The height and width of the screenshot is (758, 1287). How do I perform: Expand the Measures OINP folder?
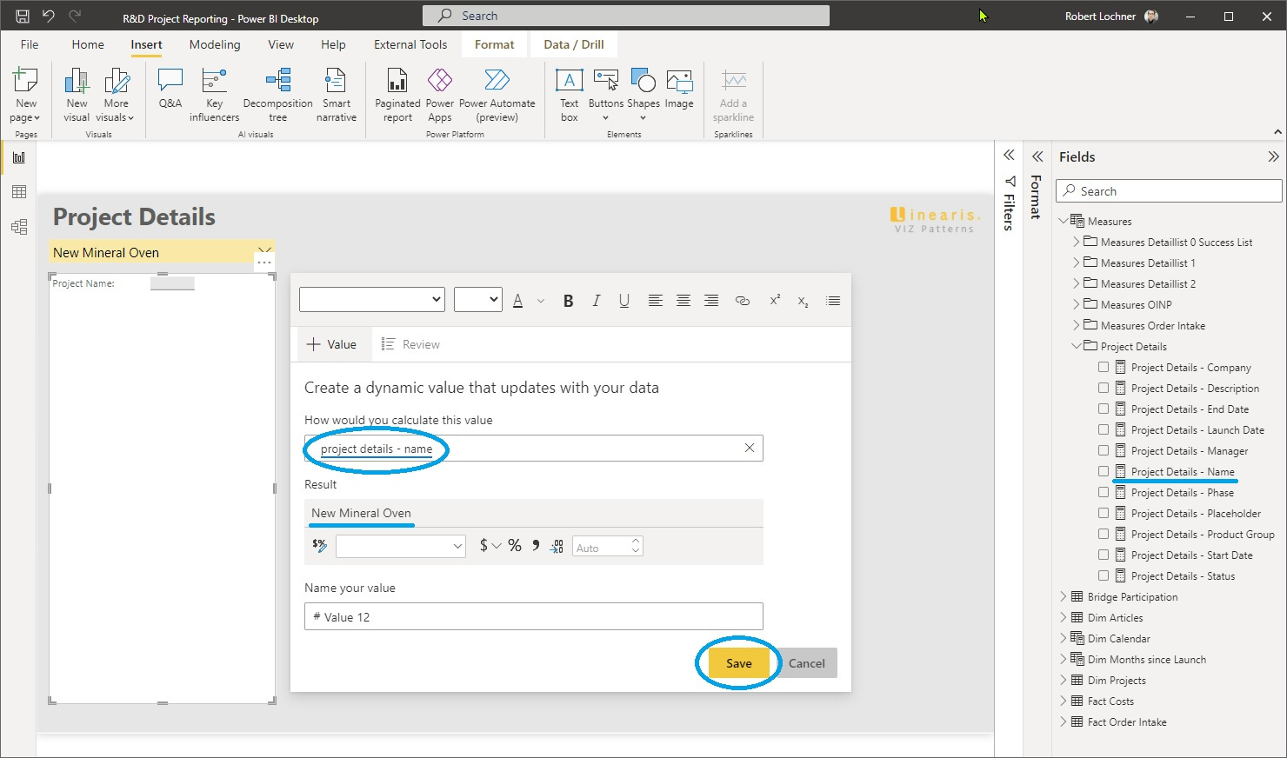[x=1077, y=304]
